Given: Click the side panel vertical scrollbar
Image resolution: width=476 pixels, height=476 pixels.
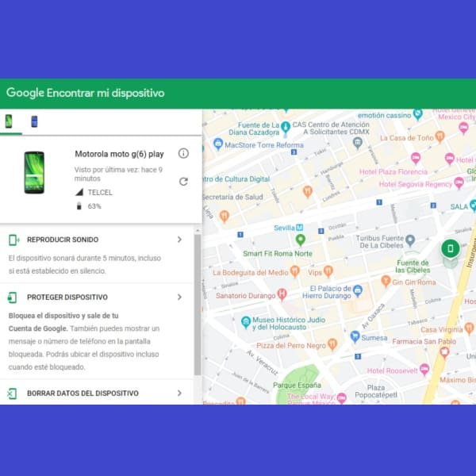Looking at the screenshot, I should click(x=198, y=305).
